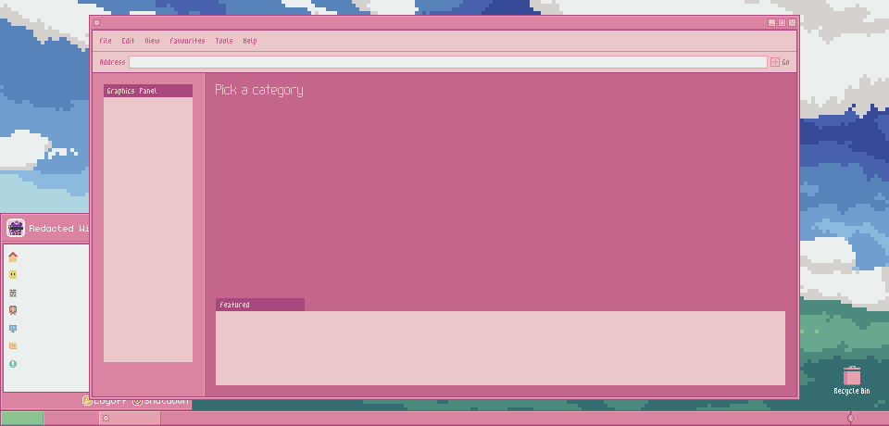This screenshot has height=426, width=889.
Task: Click the green Start button on taskbar
Action: [22, 419]
